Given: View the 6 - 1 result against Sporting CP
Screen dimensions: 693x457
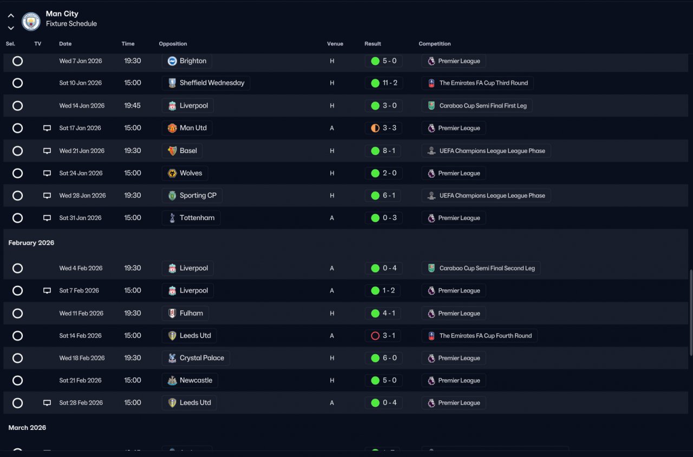Looking at the screenshot, I should [x=383, y=196].
